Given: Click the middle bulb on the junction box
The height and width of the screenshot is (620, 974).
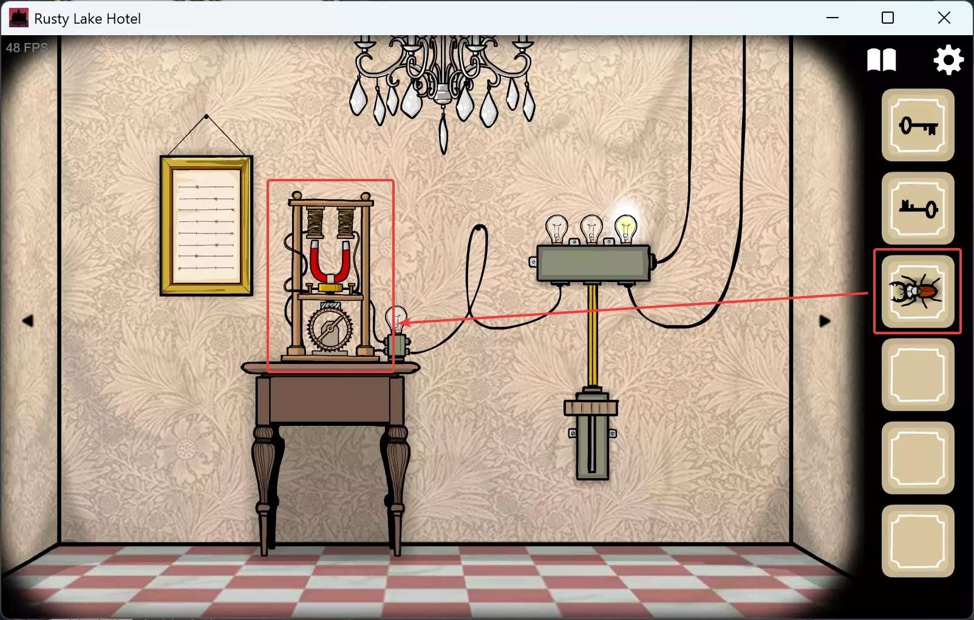Looking at the screenshot, I should tap(591, 230).
